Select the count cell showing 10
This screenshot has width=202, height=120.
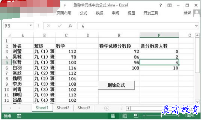pos(159,68)
